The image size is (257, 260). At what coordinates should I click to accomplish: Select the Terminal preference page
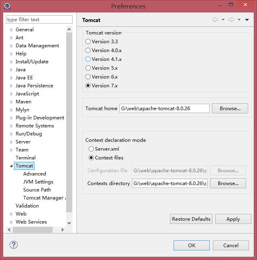[x=26, y=158]
